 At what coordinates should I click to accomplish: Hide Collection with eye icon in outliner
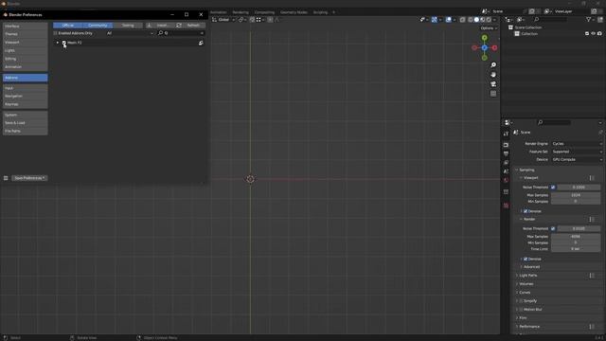594,34
